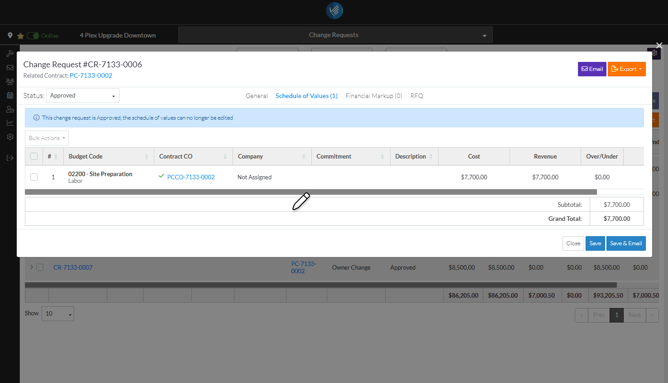Open related contract PC-7133-0002 link
This screenshot has height=383, width=668.
tap(91, 75)
